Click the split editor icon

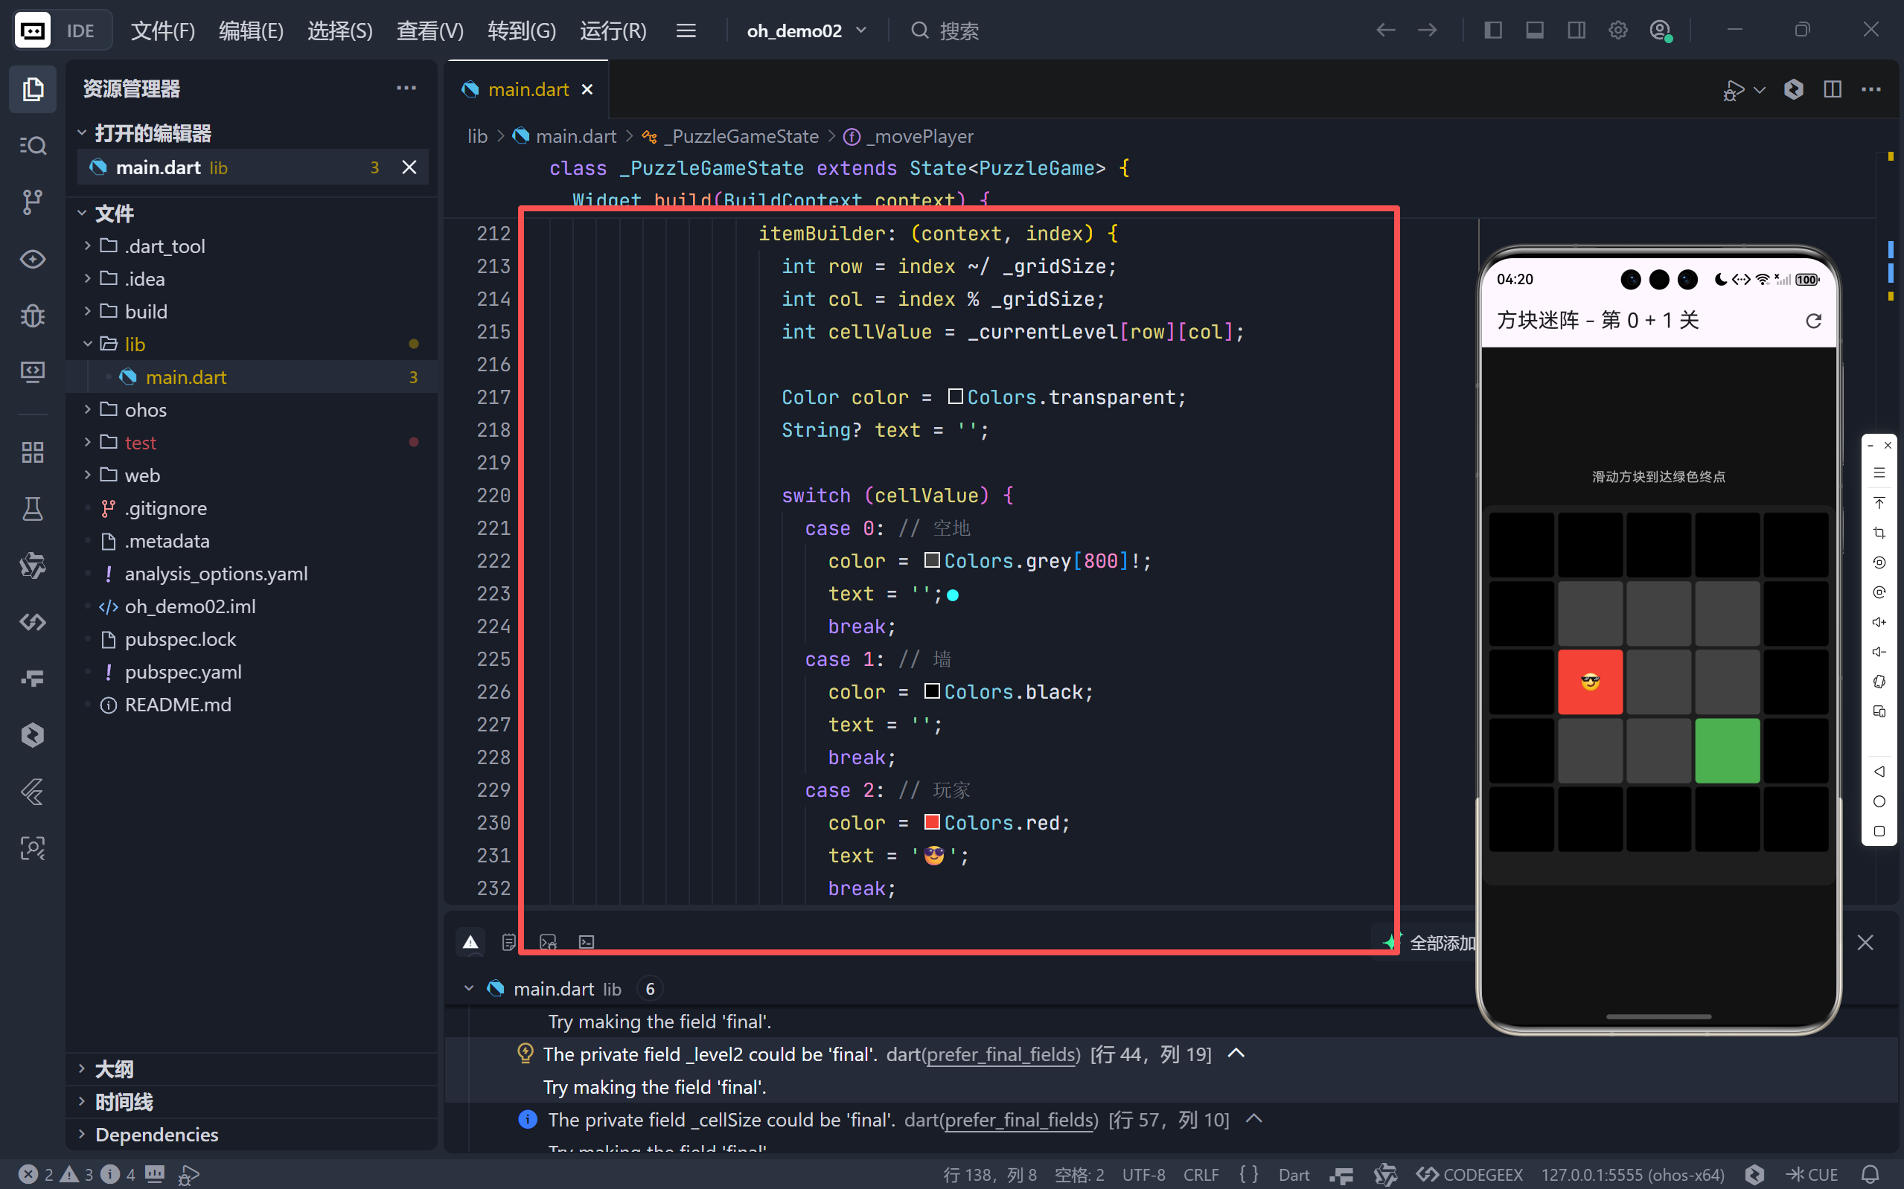[1833, 89]
